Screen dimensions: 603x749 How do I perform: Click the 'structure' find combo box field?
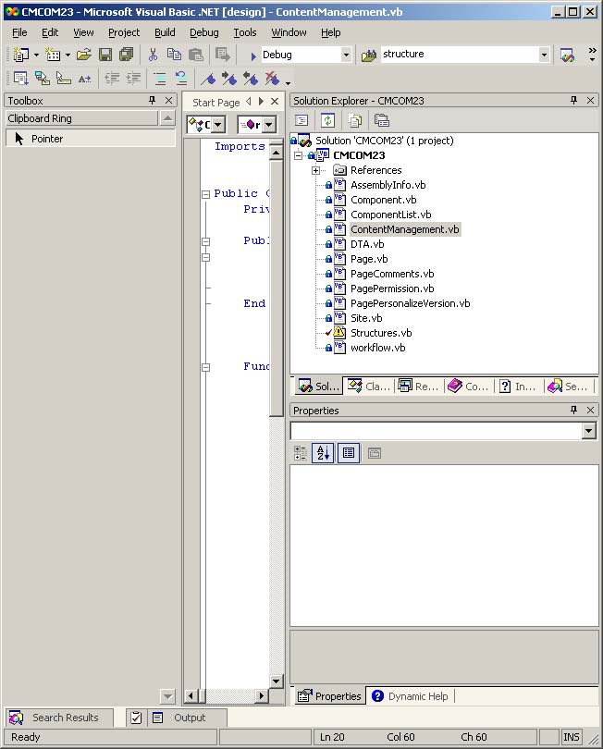(x=458, y=55)
